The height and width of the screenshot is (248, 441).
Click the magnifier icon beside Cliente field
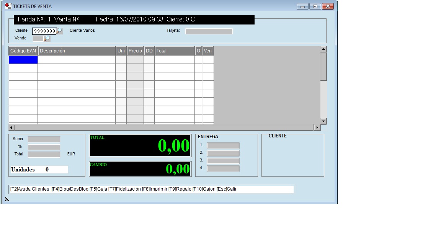pos(59,31)
